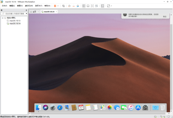Open the library search filter dropdown
This screenshot has width=173, height=118.
tap(26, 14)
